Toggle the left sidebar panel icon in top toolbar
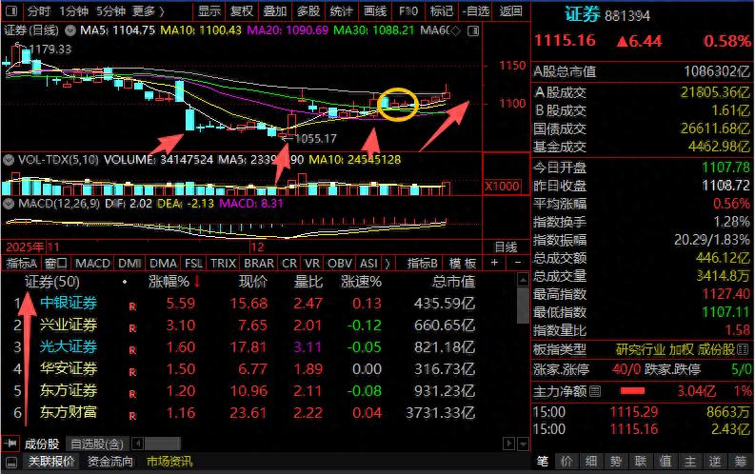 [11, 10]
